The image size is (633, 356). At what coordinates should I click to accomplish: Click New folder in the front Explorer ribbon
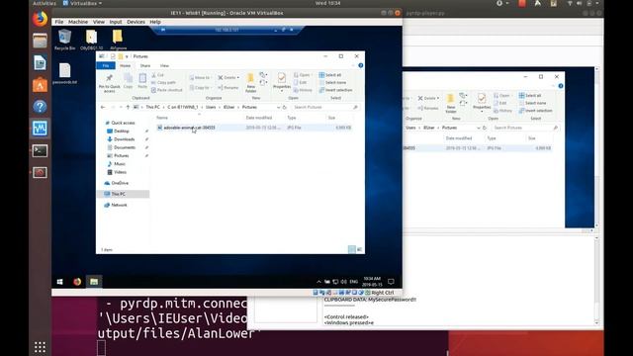tap(250, 83)
